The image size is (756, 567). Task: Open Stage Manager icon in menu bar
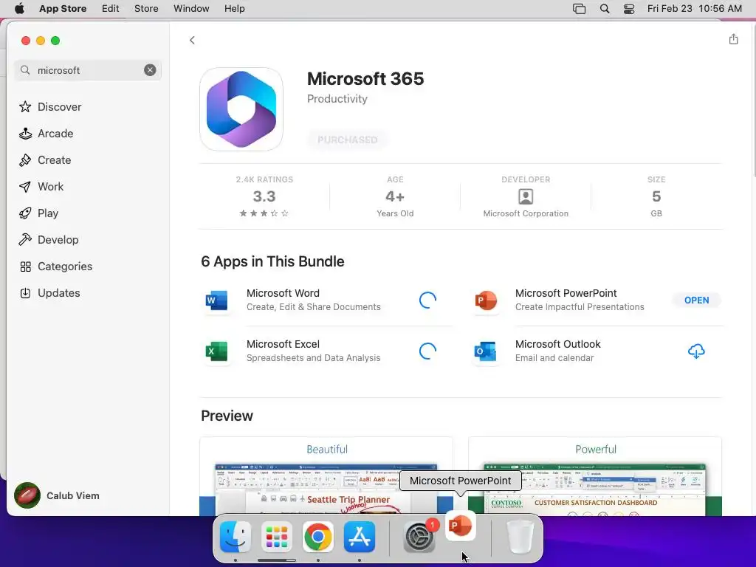pyautogui.click(x=579, y=9)
